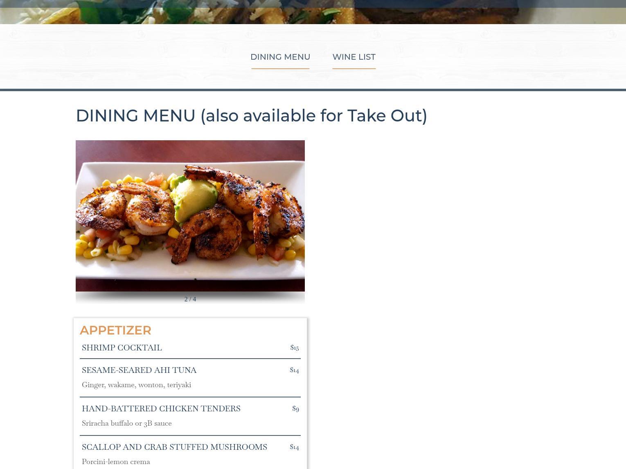Click the orange underline beneath DINING MENU

coord(280,68)
